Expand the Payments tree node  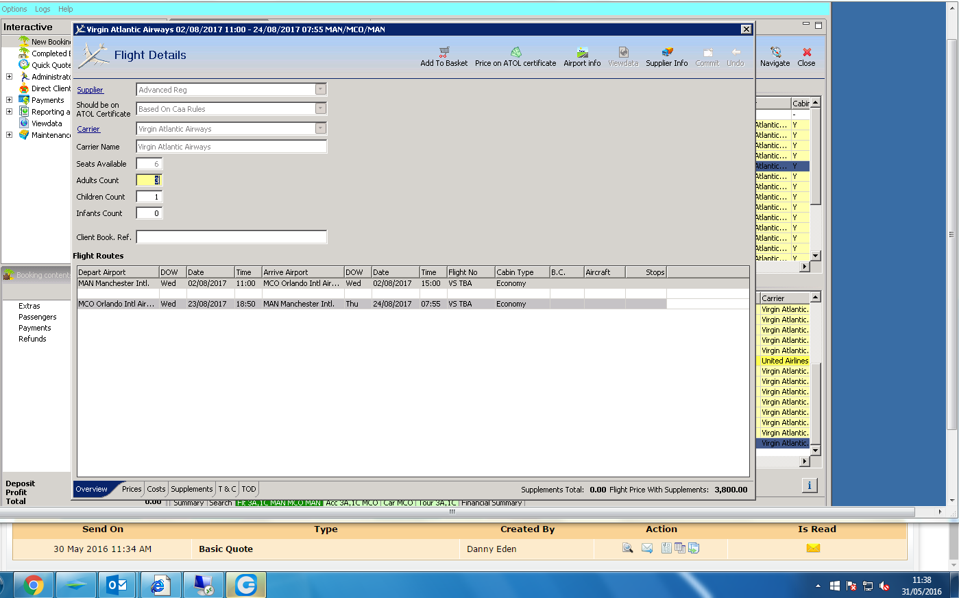pos(9,99)
